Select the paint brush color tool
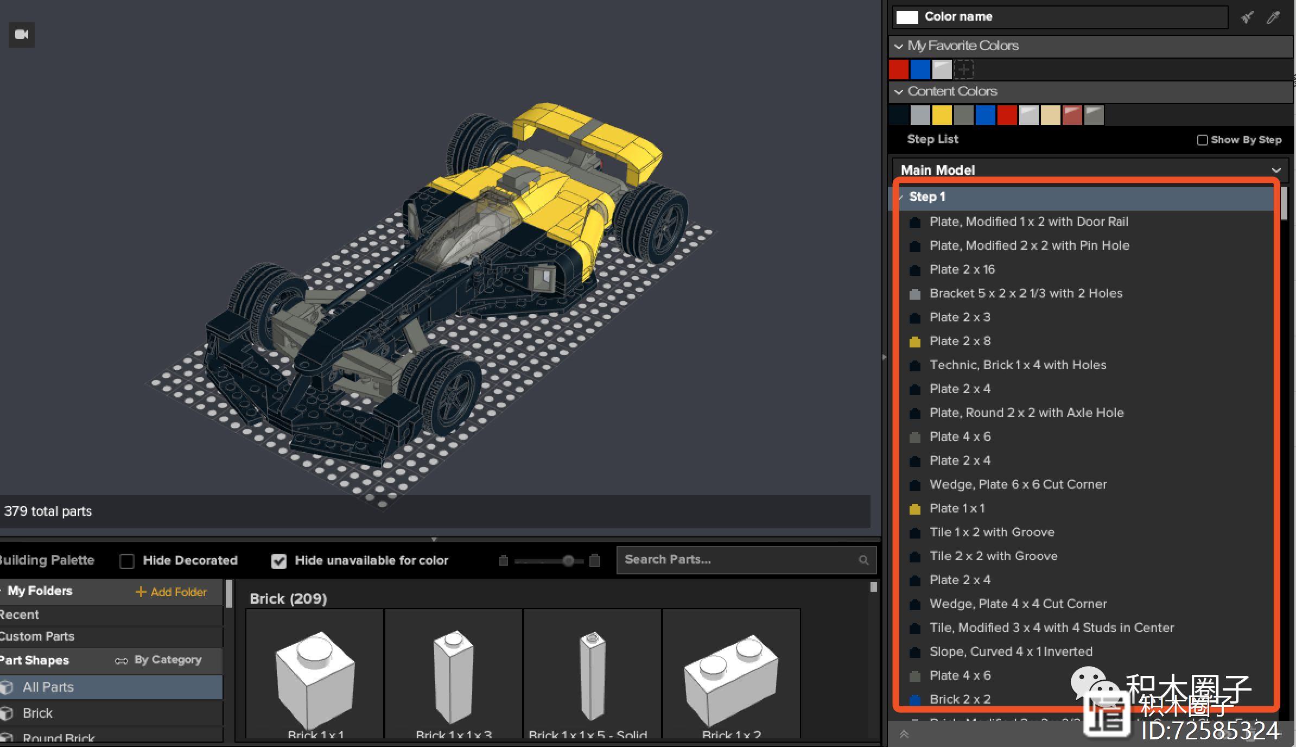This screenshot has width=1296, height=747. tap(1247, 17)
